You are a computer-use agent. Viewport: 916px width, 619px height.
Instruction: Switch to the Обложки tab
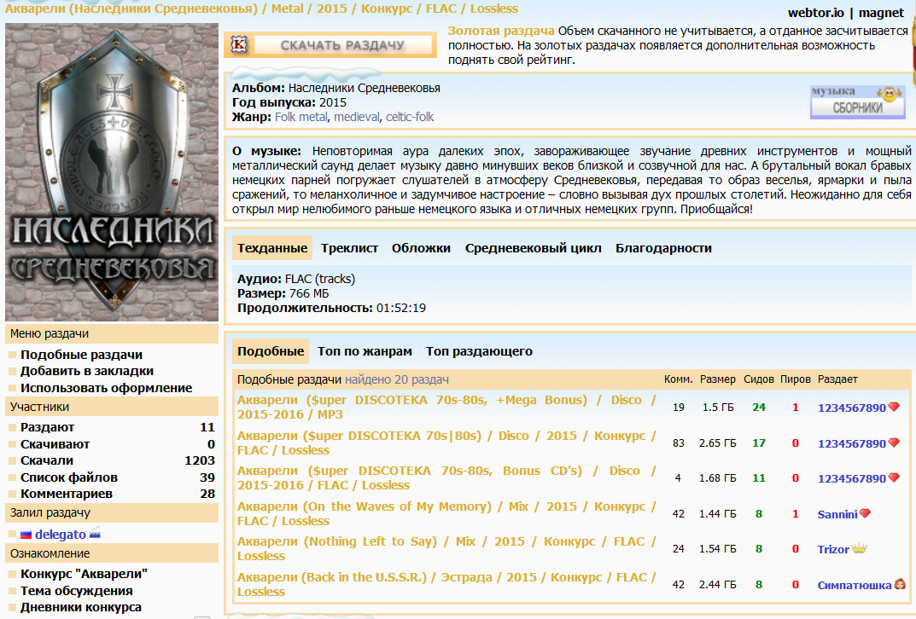coord(421,248)
